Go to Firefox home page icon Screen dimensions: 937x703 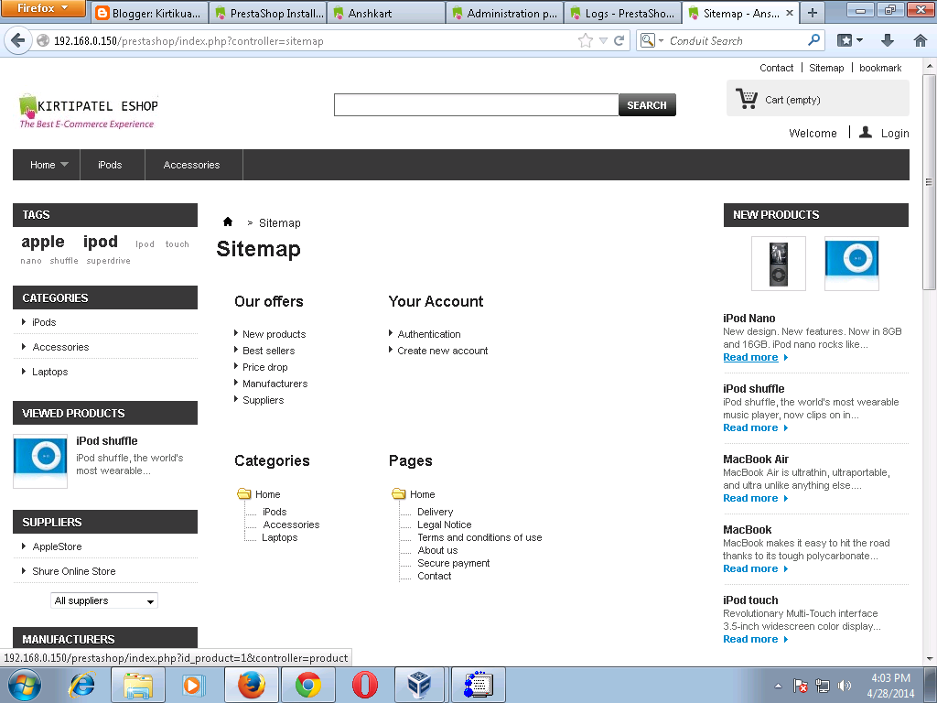[921, 40]
